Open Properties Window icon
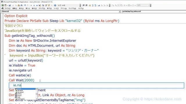 [x=46, y=5]
